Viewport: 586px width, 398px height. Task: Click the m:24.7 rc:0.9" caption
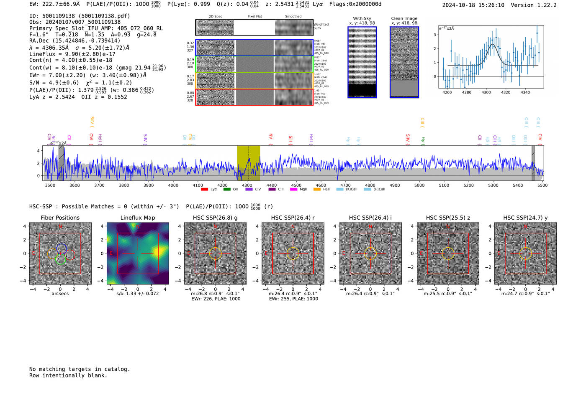(x=526, y=294)
